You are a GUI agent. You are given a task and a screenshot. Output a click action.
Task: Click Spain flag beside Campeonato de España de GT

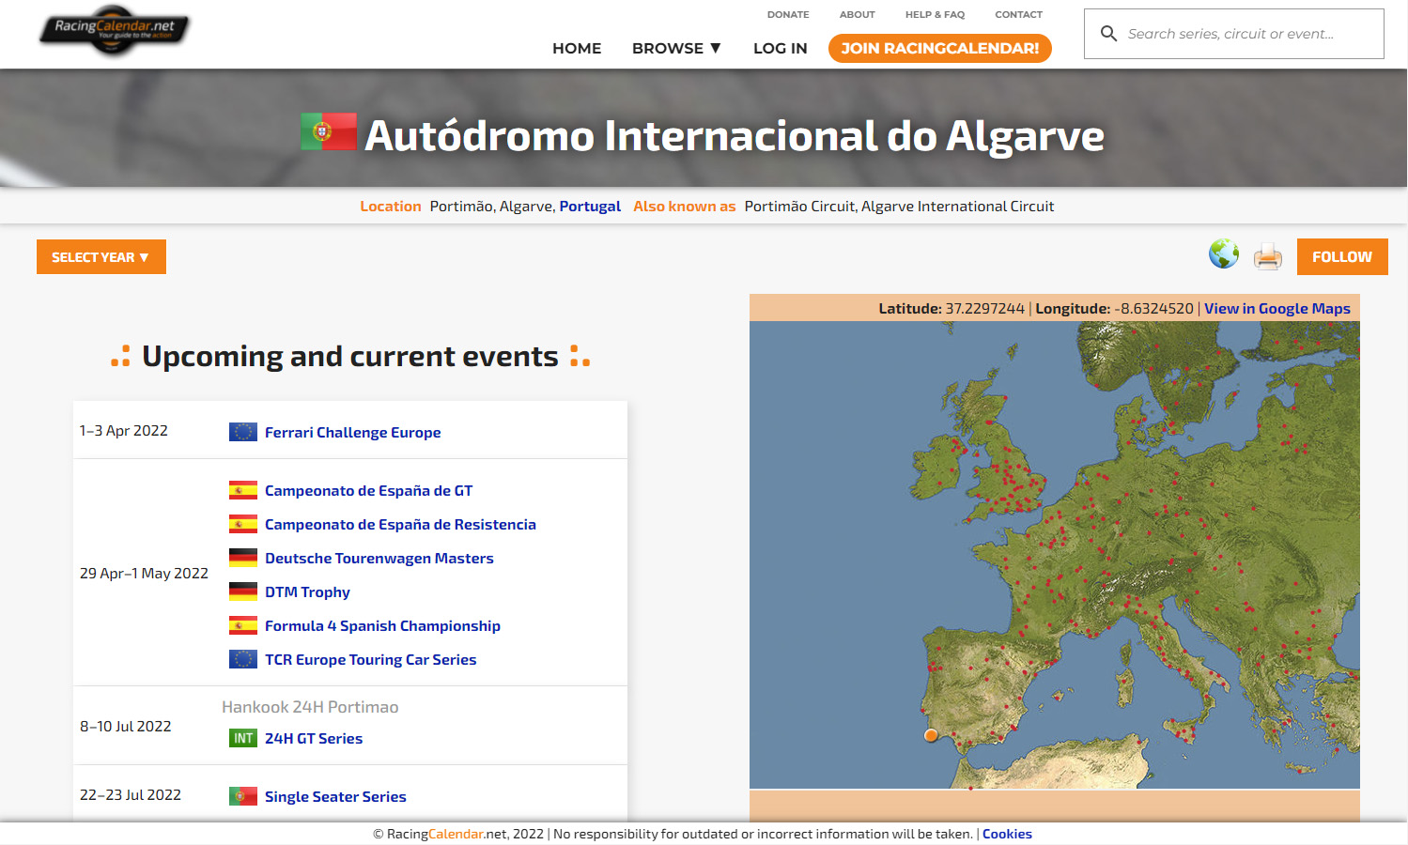[x=243, y=490]
